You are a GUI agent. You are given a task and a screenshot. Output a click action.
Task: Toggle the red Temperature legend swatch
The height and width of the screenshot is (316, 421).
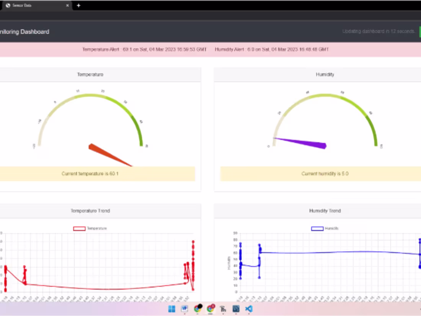click(79, 228)
